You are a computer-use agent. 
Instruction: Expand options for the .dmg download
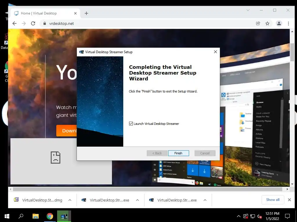click(70, 200)
